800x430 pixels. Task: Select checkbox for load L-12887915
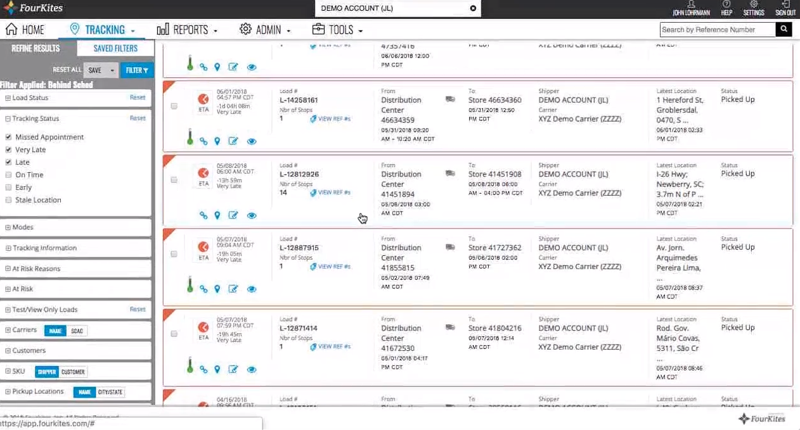pos(174,254)
